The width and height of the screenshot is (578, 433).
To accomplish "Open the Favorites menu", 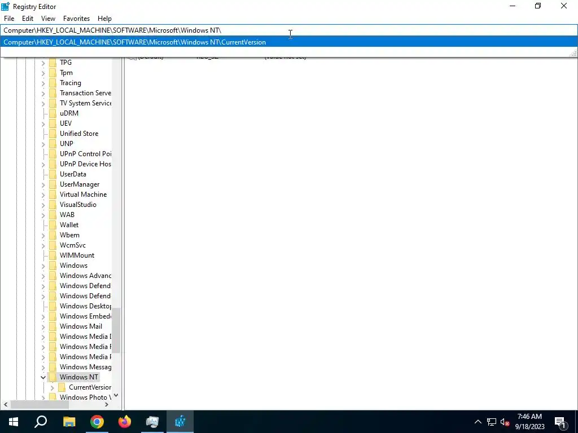I will point(76,19).
